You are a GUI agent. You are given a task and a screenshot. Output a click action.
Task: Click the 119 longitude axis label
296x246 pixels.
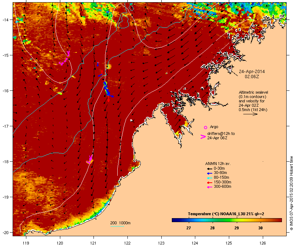pos(26,243)
